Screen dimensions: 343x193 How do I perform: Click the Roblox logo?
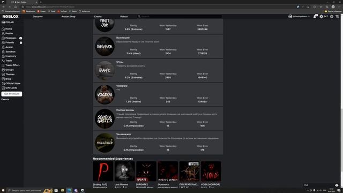coord(11,17)
